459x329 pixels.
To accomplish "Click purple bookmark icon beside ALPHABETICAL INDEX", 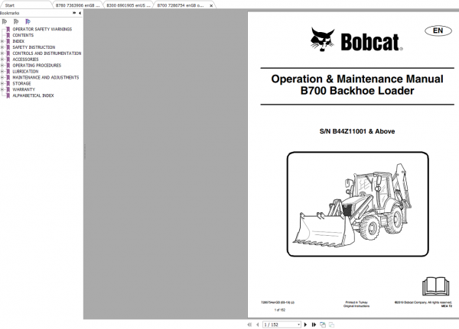I will pyautogui.click(x=8, y=95).
